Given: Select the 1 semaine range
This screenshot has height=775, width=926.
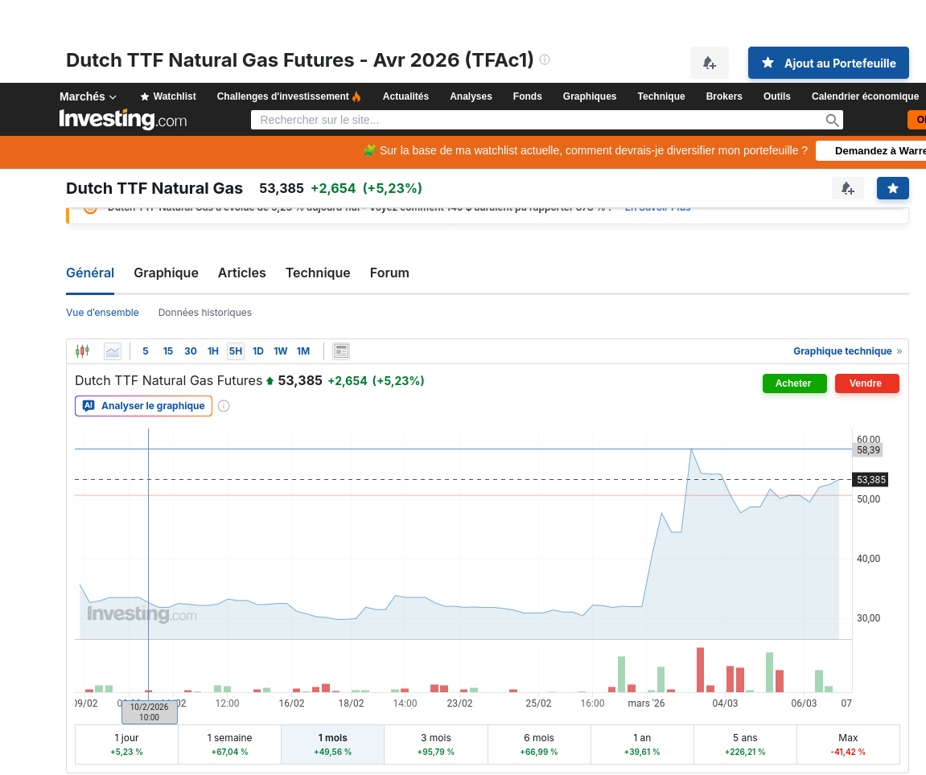Looking at the screenshot, I should 229,744.
